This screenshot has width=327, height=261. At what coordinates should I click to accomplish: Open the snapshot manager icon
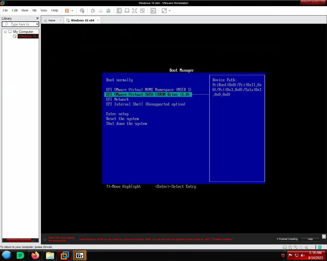point(108,11)
